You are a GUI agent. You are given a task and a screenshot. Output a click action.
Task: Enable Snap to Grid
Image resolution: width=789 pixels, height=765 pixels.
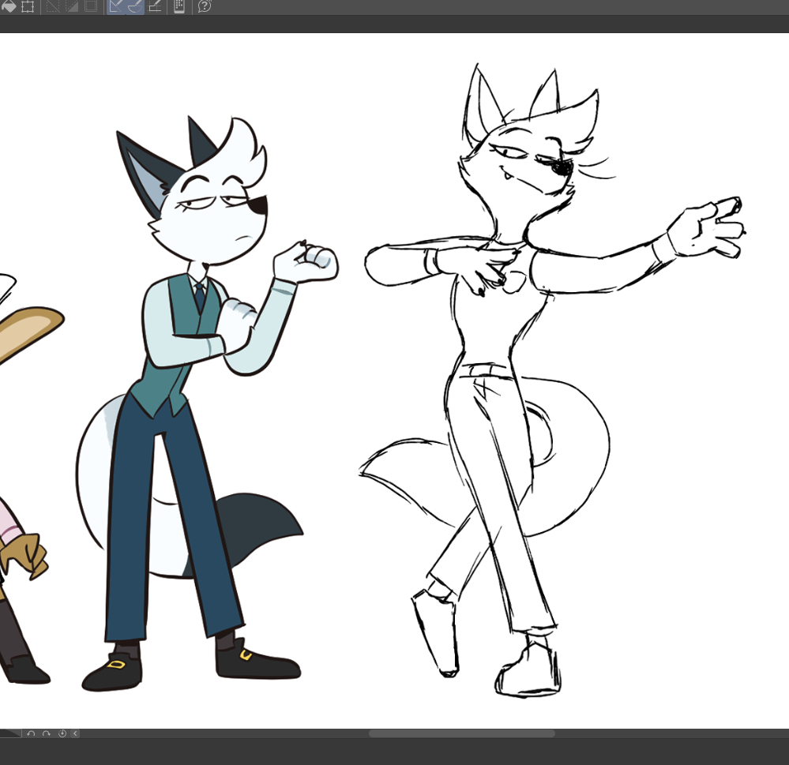pos(155,6)
